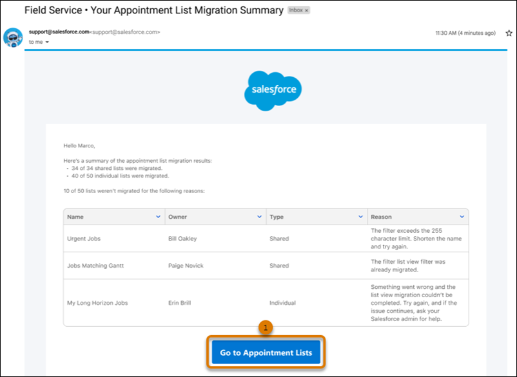Remove the Inbox label with its x
The height and width of the screenshot is (377, 517).
click(306, 10)
